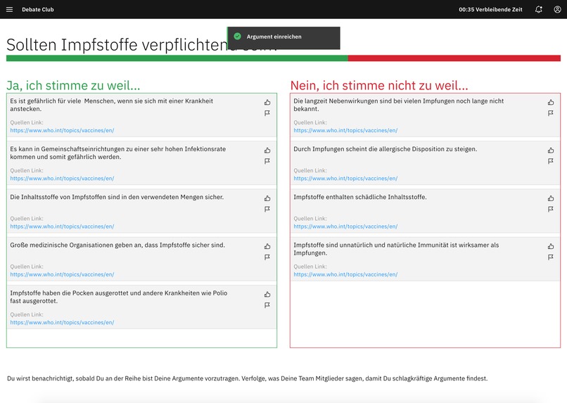Image resolution: width=567 pixels, height=403 pixels.
Task: Select text 'Durch Impfungen scheint die allergische Disposition zu steigen.'
Action: 385,149
